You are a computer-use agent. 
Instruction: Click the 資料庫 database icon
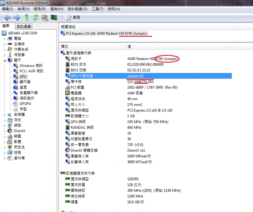10,158
